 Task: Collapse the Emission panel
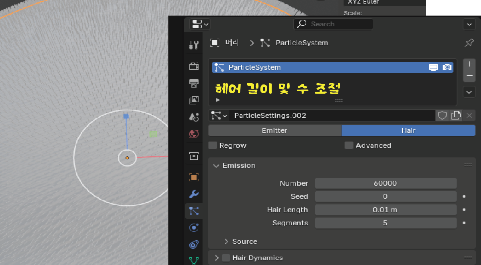(217, 165)
